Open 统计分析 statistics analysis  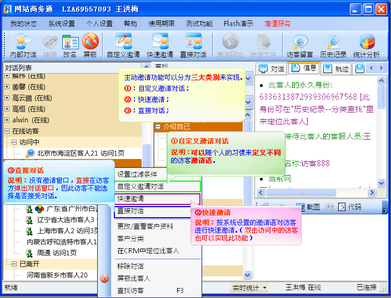(367, 45)
